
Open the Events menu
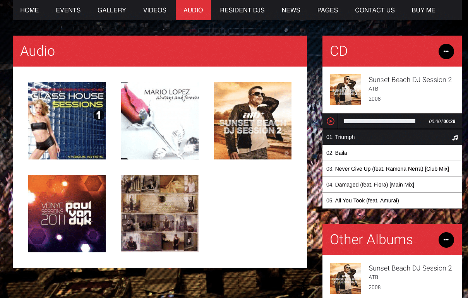click(x=68, y=10)
